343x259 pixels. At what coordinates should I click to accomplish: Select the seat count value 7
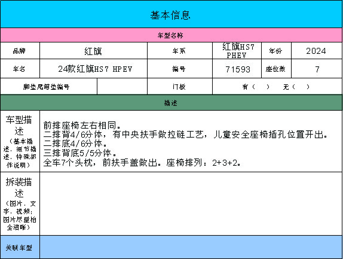point(317,69)
